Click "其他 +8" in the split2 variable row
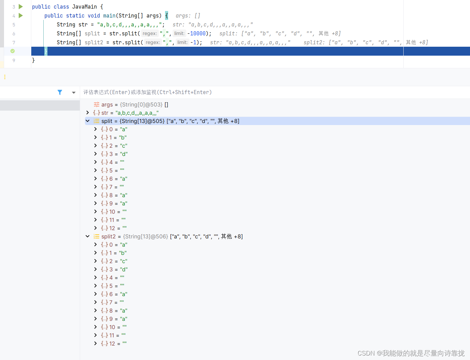The image size is (470, 360). point(232,236)
